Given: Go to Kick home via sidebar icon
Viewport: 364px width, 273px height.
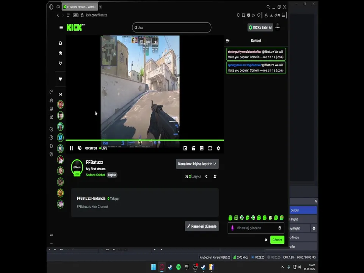Looking at the screenshot, I should (x=60, y=43).
